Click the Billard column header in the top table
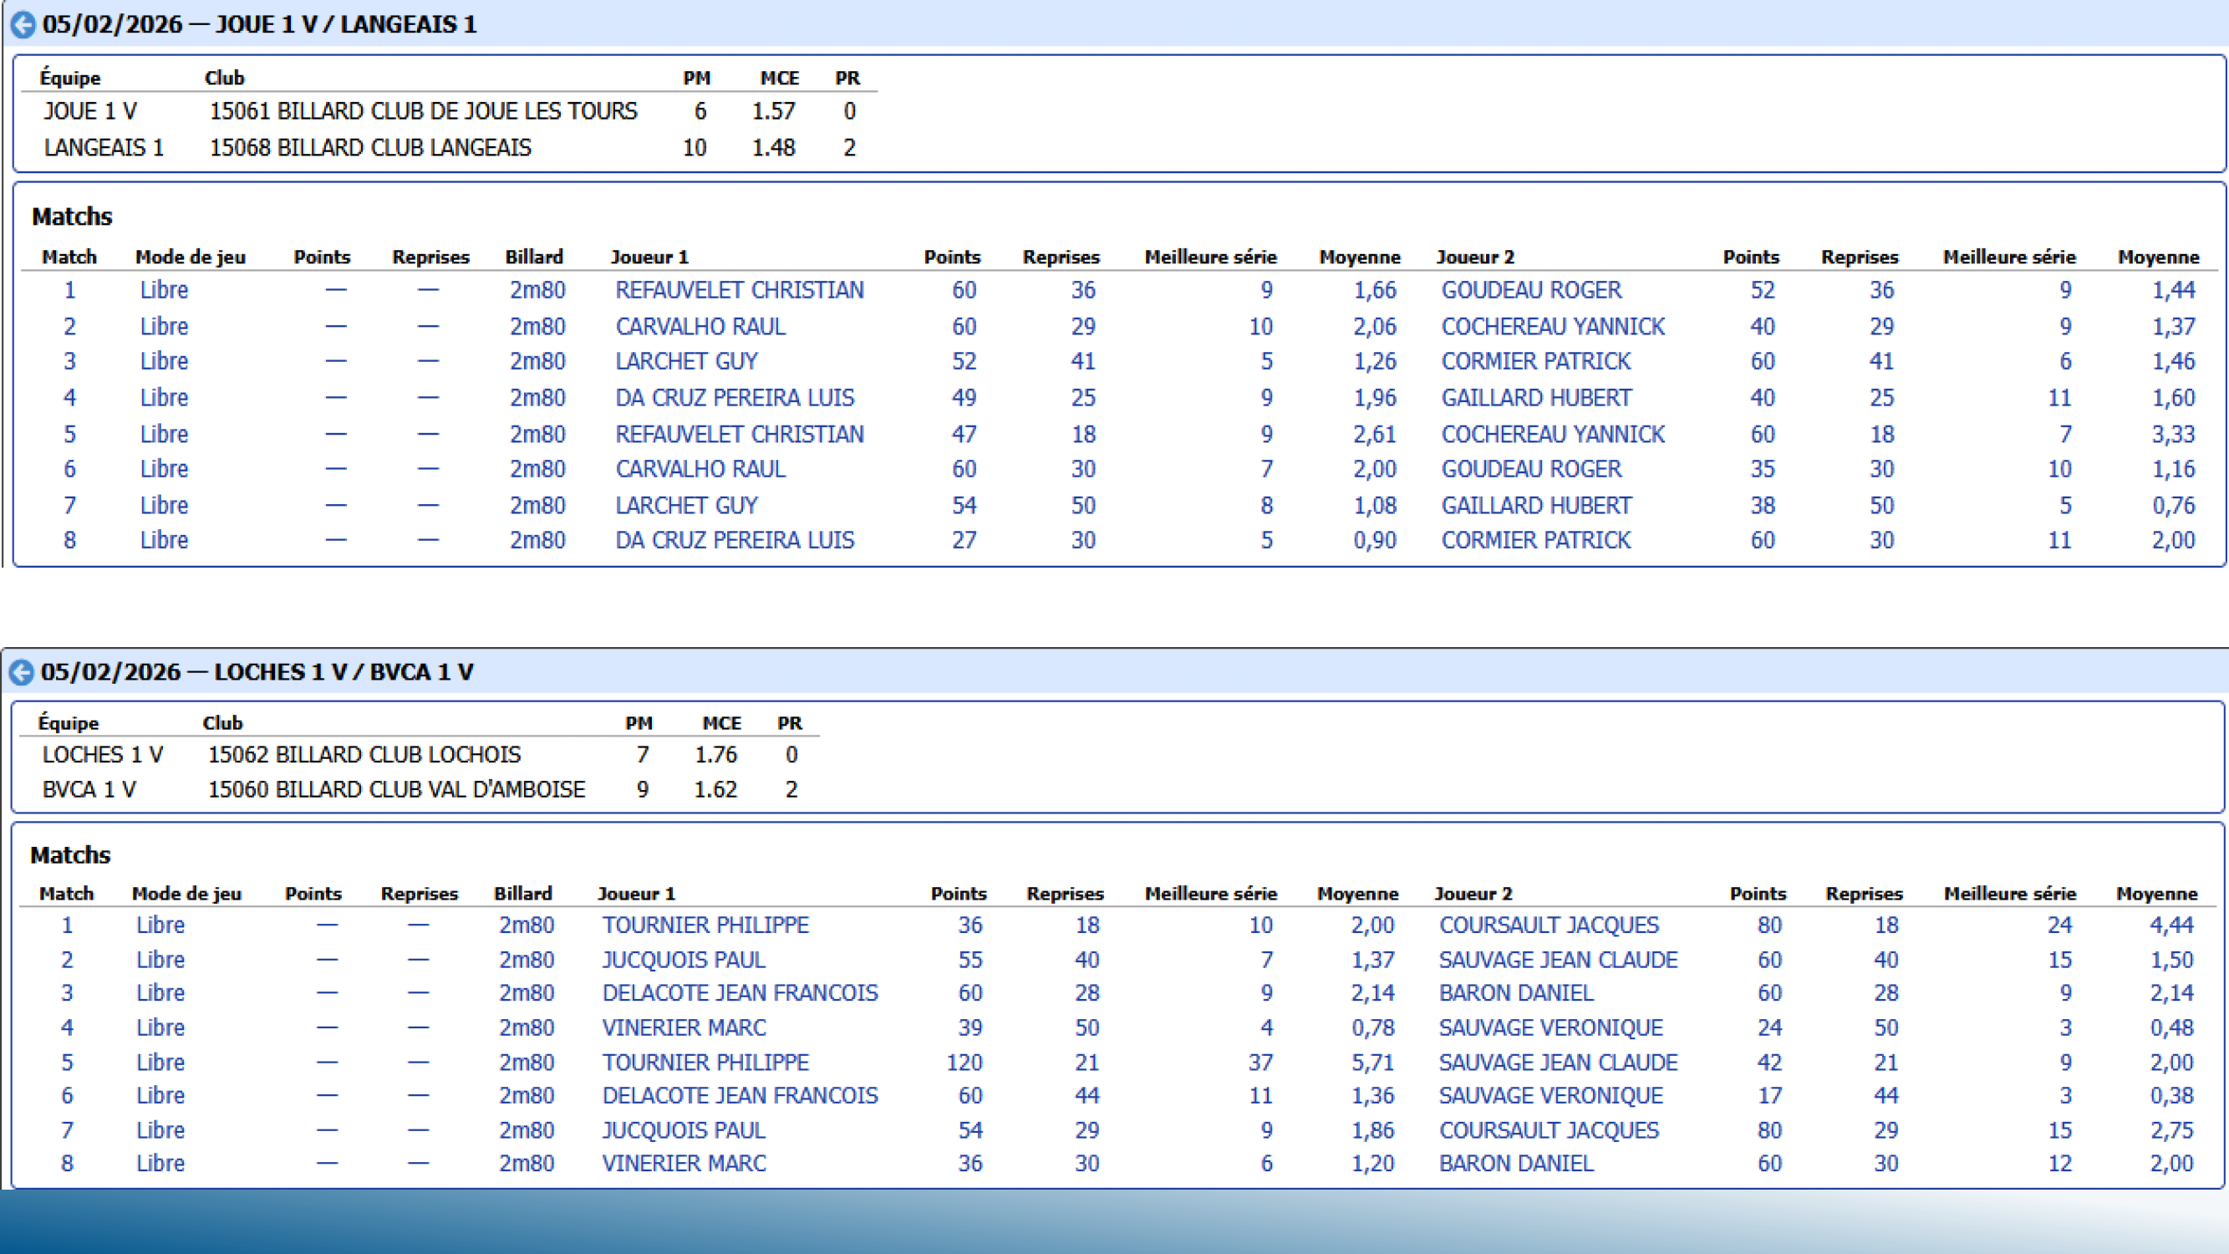 pos(534,257)
